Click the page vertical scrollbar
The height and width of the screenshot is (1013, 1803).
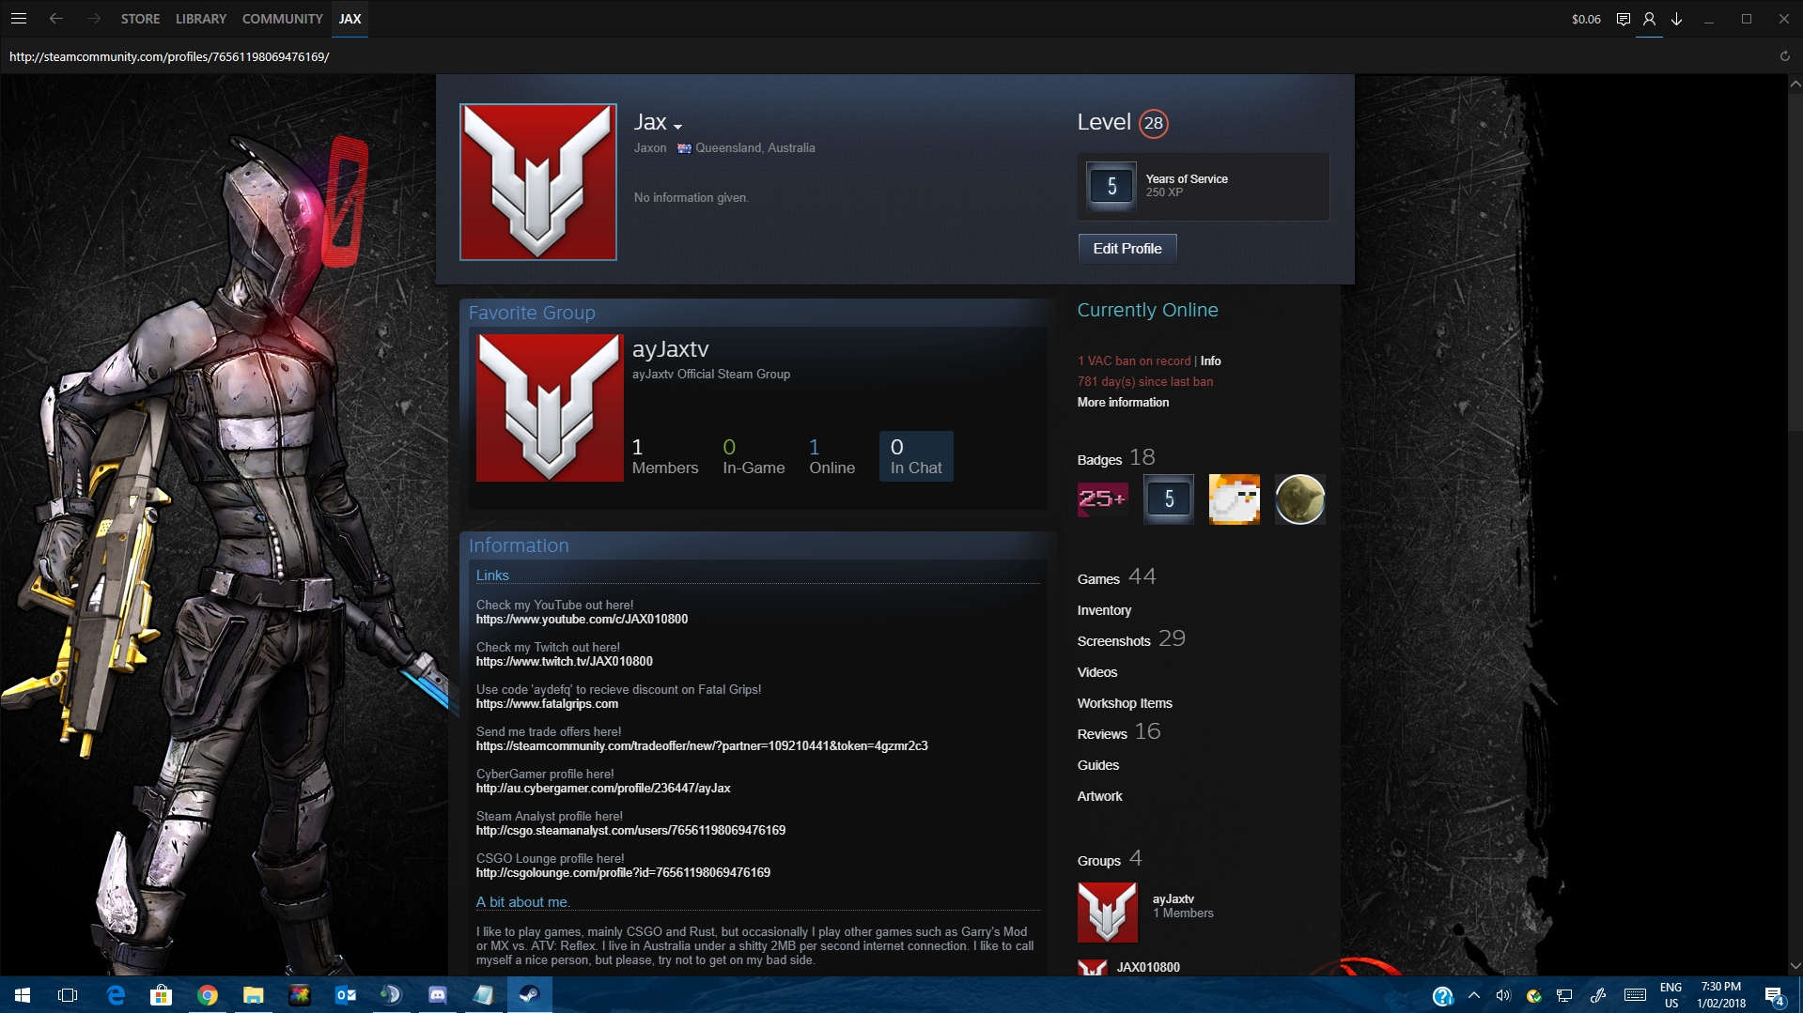point(1795,469)
